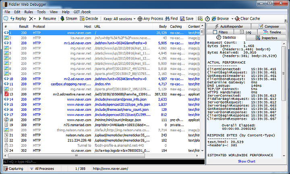Sort sessions by Protocol column header

pos(39,27)
